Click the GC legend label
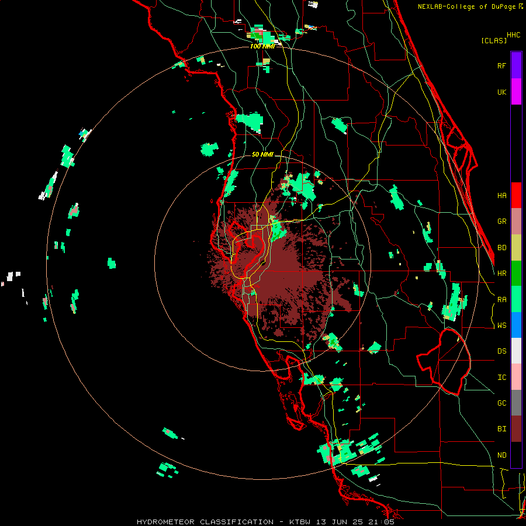The height and width of the screenshot is (526, 526). (502, 403)
